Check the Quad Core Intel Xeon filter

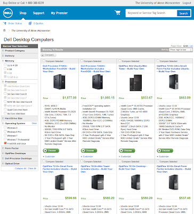tap(5, 110)
